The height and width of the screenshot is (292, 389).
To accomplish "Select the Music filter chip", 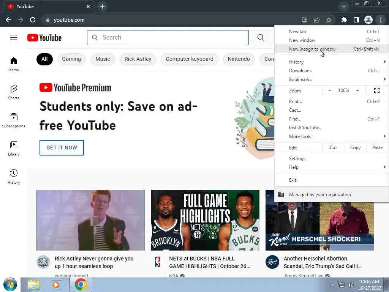I will tap(103, 59).
